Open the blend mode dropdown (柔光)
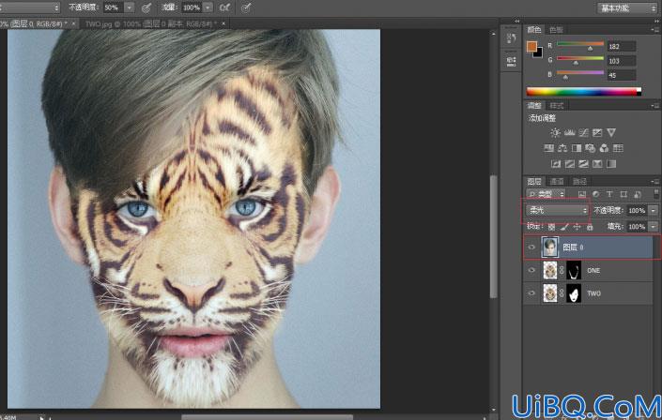The height and width of the screenshot is (420, 662). click(557, 210)
